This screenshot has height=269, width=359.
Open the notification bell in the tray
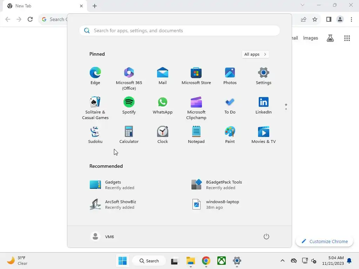pyautogui.click(x=349, y=261)
